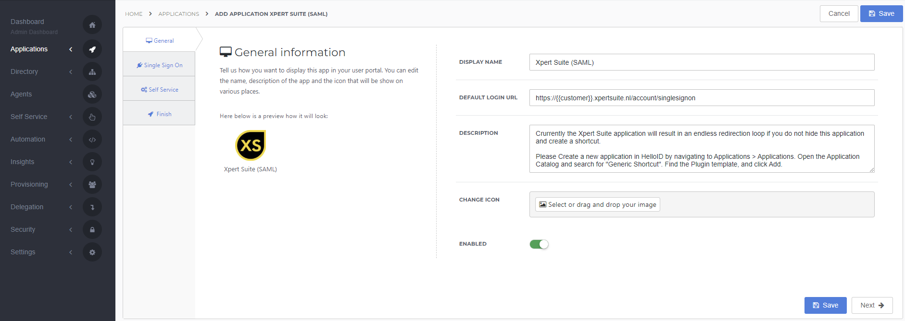Viewport: 905px width, 321px height.
Task: Click the Provisioning users icon
Action: tap(92, 184)
